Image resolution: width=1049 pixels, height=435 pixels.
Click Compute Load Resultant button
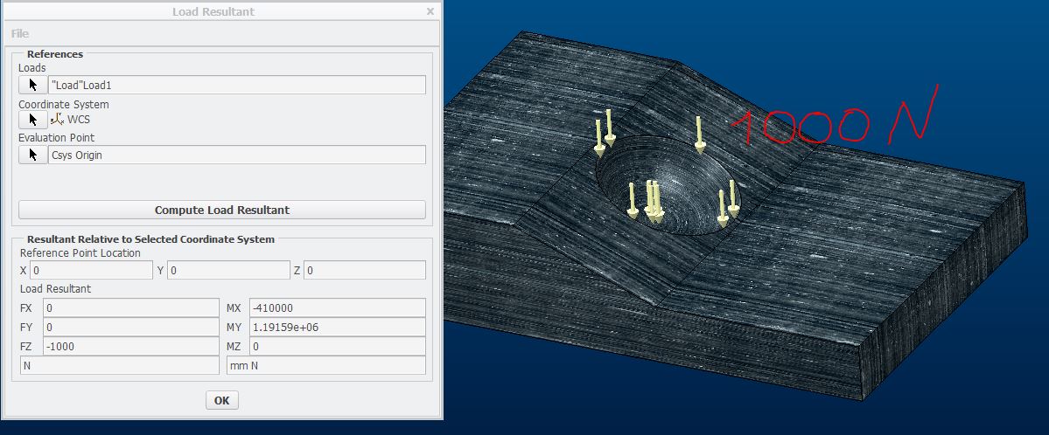point(222,210)
